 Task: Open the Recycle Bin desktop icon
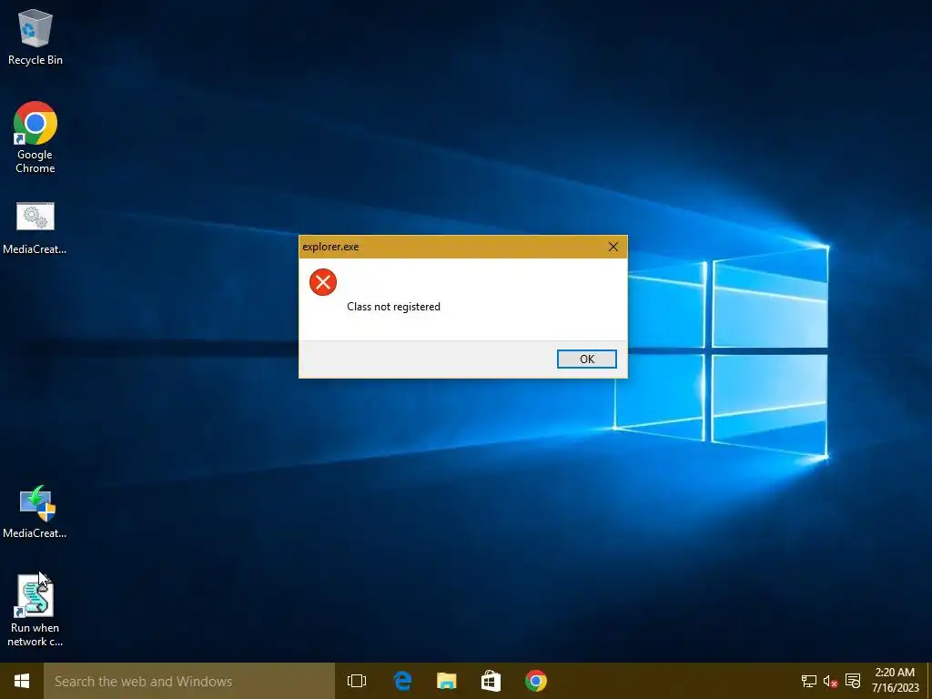[35, 37]
